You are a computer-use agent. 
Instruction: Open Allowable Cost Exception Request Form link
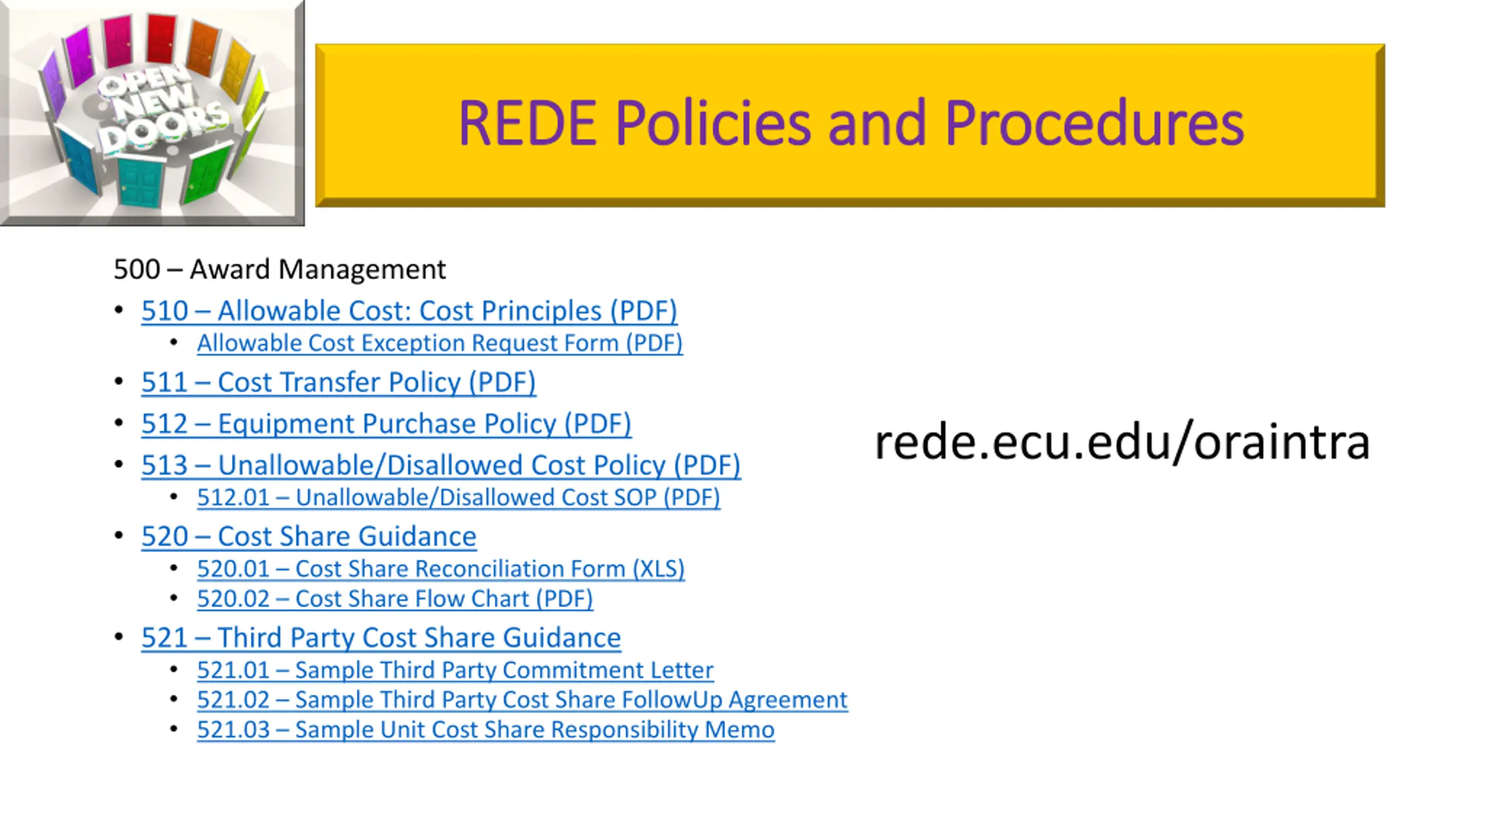440,343
